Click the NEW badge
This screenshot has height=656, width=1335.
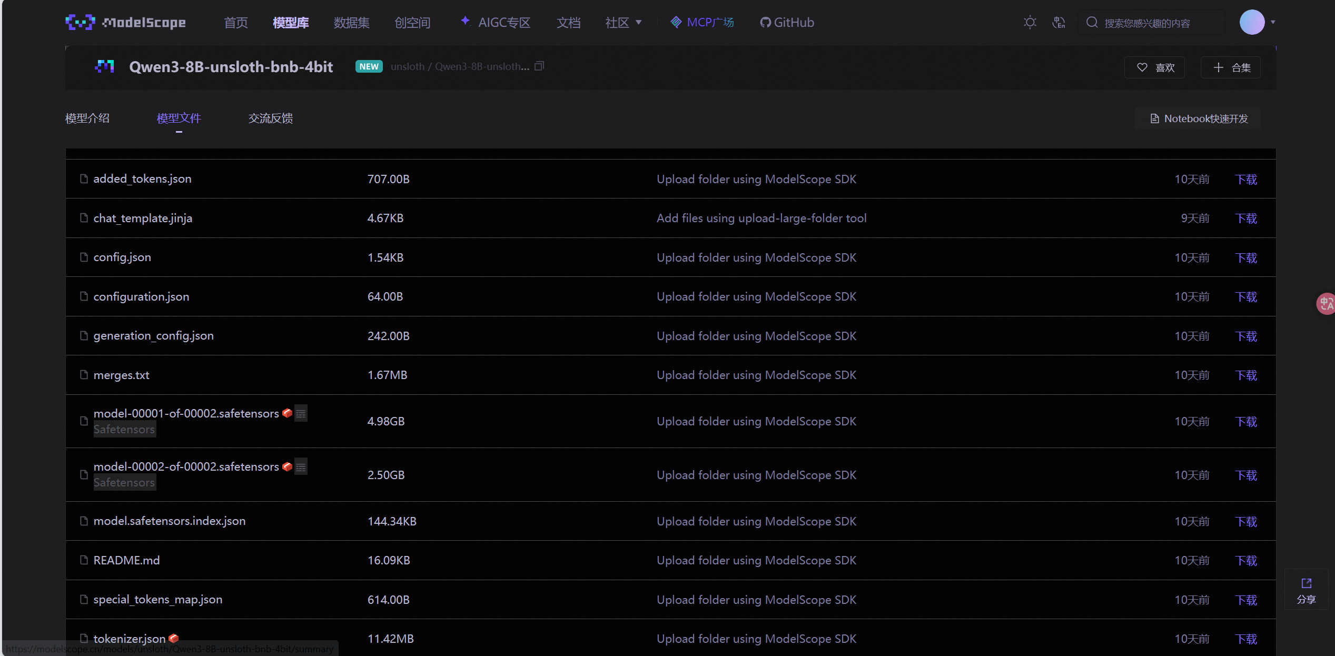coord(369,66)
